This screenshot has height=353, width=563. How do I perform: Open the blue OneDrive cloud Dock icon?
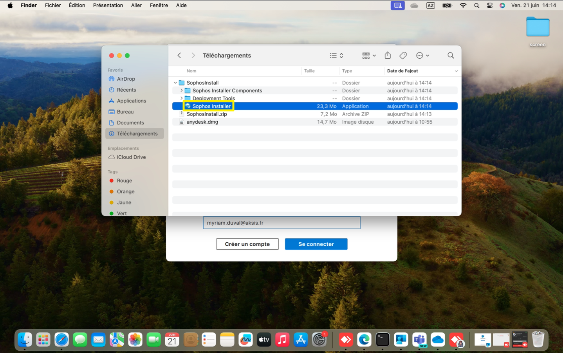point(438,339)
